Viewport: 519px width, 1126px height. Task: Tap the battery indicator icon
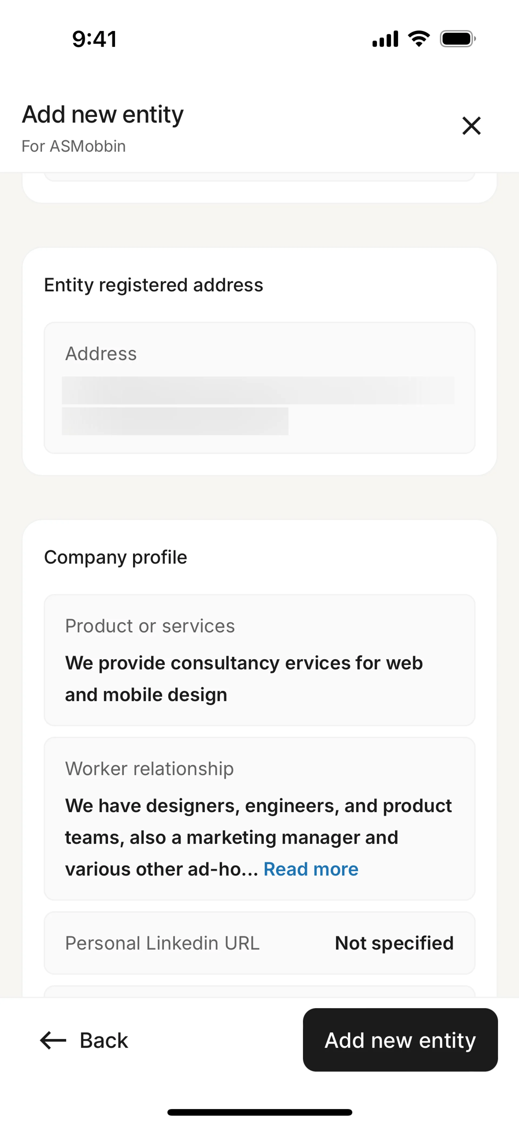tap(457, 39)
